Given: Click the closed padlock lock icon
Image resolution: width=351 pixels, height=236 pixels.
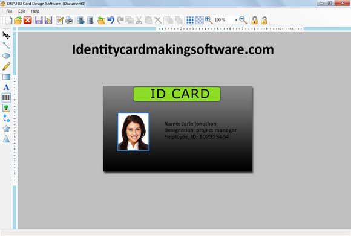Looking at the screenshot, I should (x=254, y=20).
